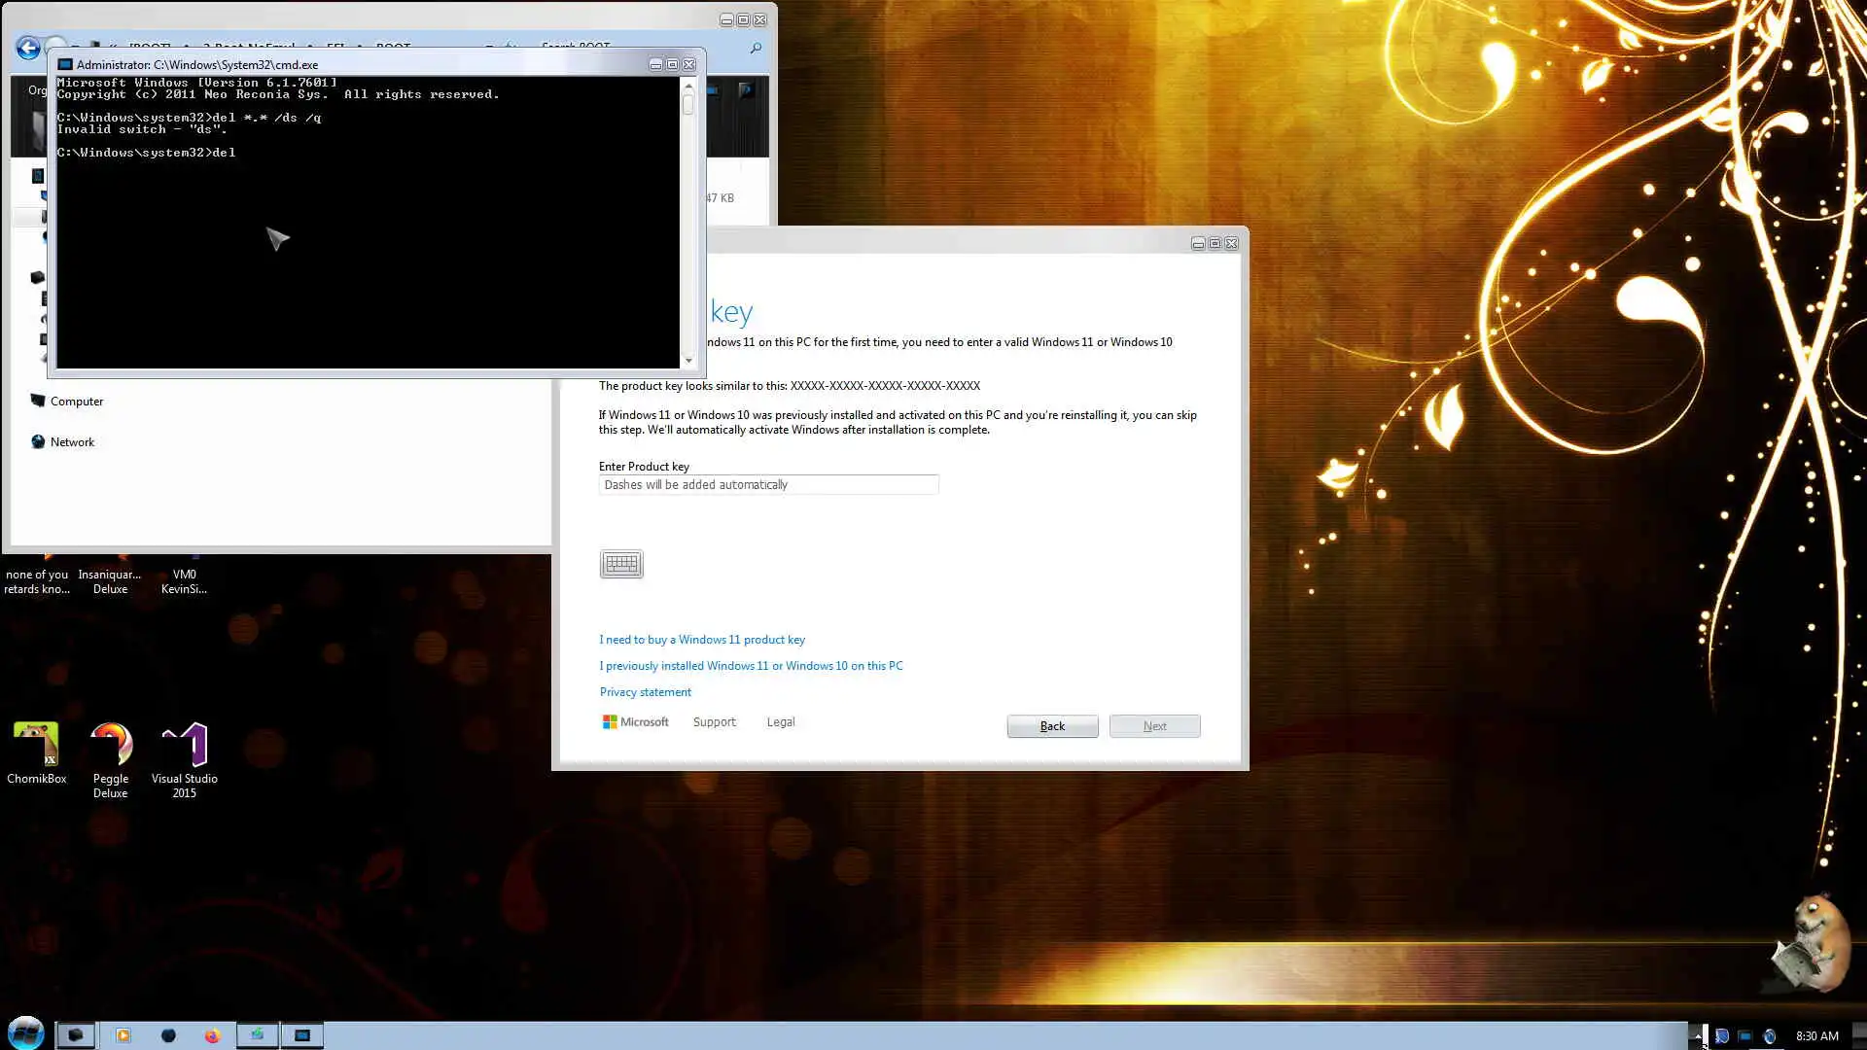Launch Firefox from the taskbar
Screen dimensions: 1867x1050
(212, 1035)
